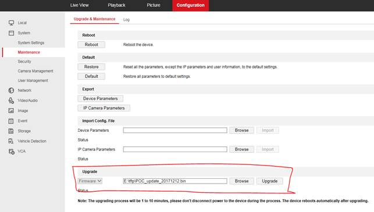
Task: Switch to the Log tab
Action: point(126,20)
